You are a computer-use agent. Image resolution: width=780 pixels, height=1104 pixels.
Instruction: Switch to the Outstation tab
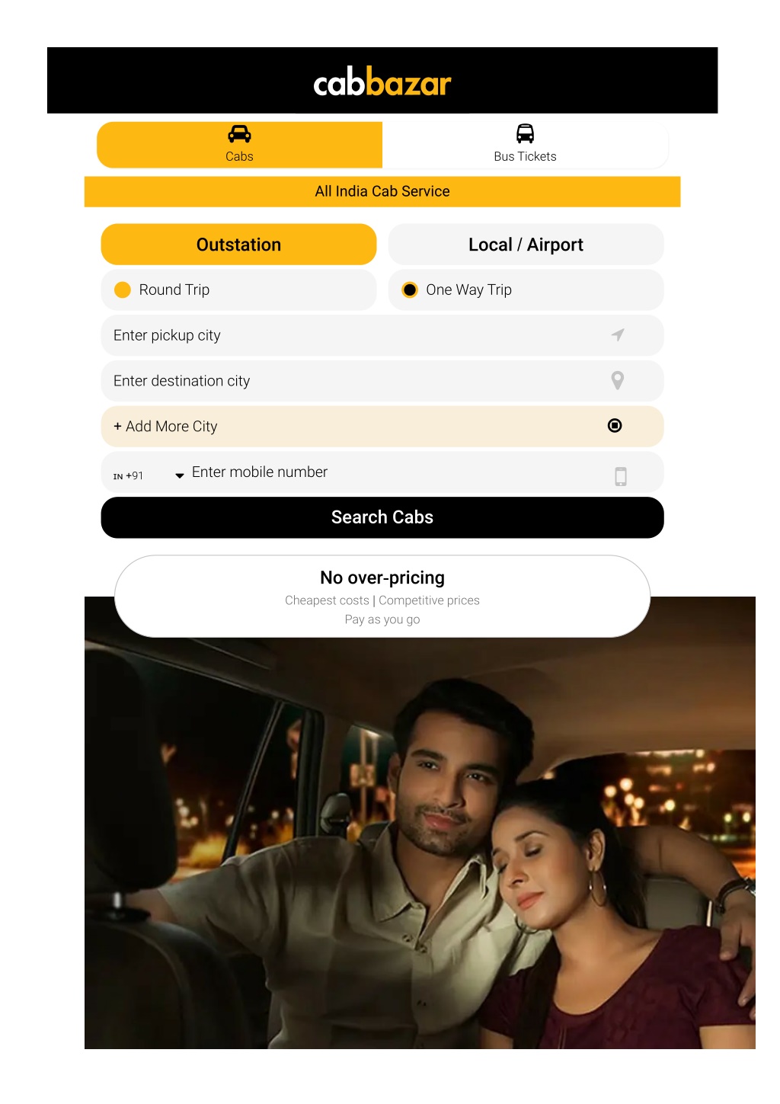(239, 245)
